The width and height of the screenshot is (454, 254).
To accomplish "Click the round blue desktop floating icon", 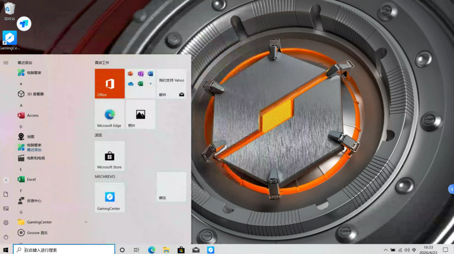I will click(24, 24).
